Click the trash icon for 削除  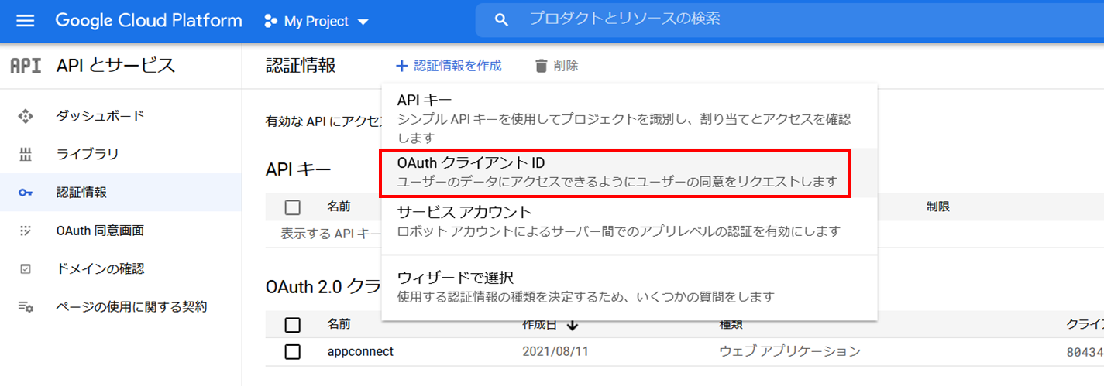(541, 66)
